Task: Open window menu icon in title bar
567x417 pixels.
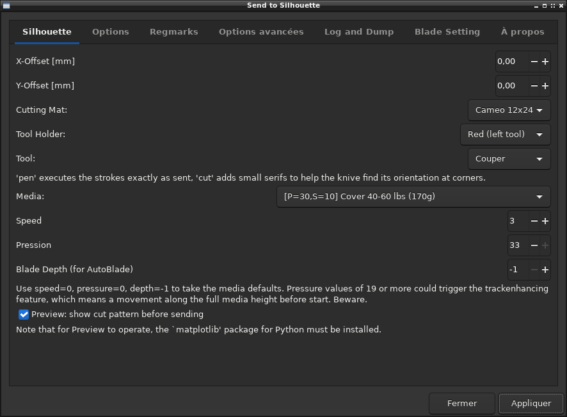Action: (x=6, y=5)
